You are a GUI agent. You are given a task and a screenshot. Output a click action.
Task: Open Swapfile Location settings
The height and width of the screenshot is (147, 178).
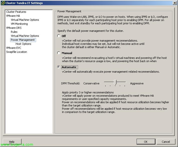click(17, 52)
